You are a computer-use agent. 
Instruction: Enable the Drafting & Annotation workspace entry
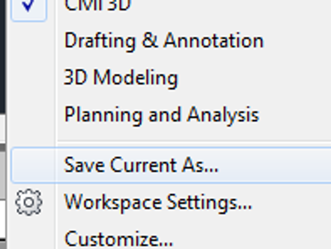(164, 40)
